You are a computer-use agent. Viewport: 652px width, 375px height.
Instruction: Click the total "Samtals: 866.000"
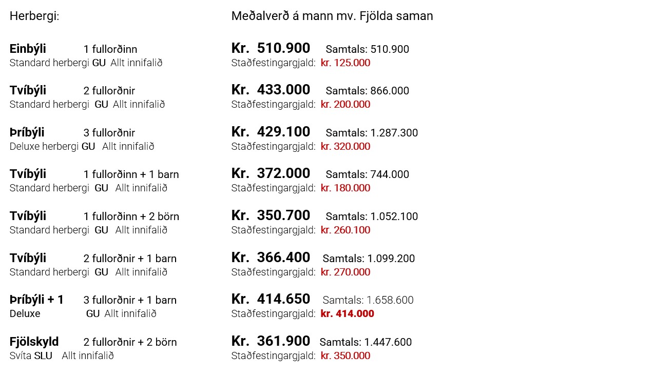point(367,91)
